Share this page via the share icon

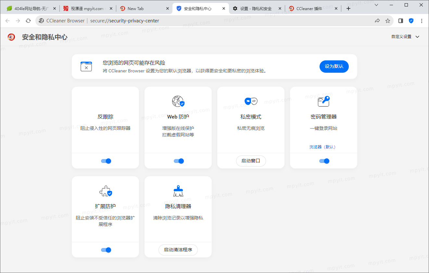click(377, 21)
